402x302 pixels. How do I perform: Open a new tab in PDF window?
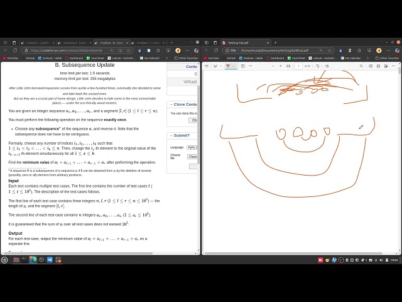click(x=276, y=43)
